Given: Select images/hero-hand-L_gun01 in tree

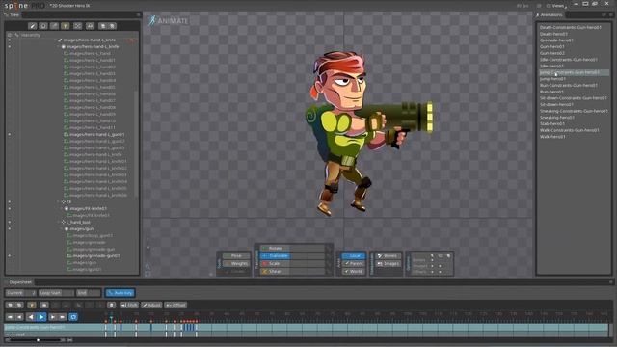Looking at the screenshot, I should (x=97, y=135).
